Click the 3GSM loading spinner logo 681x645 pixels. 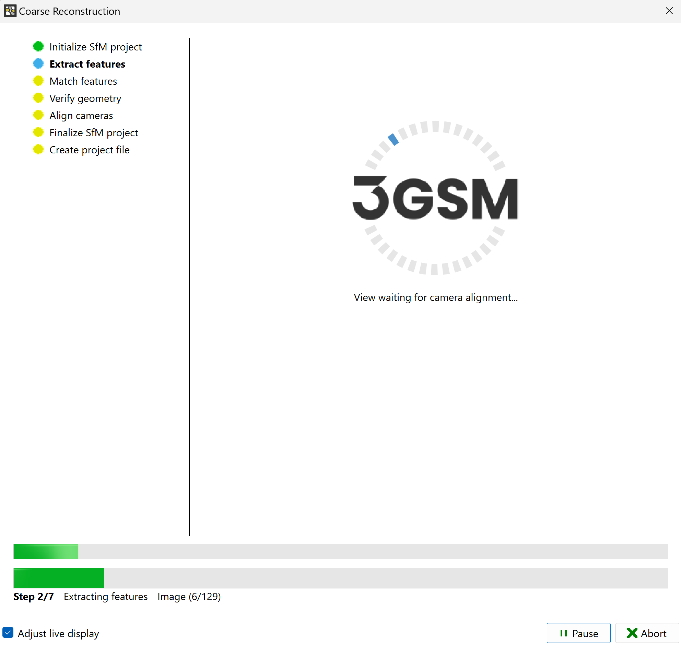[435, 198]
